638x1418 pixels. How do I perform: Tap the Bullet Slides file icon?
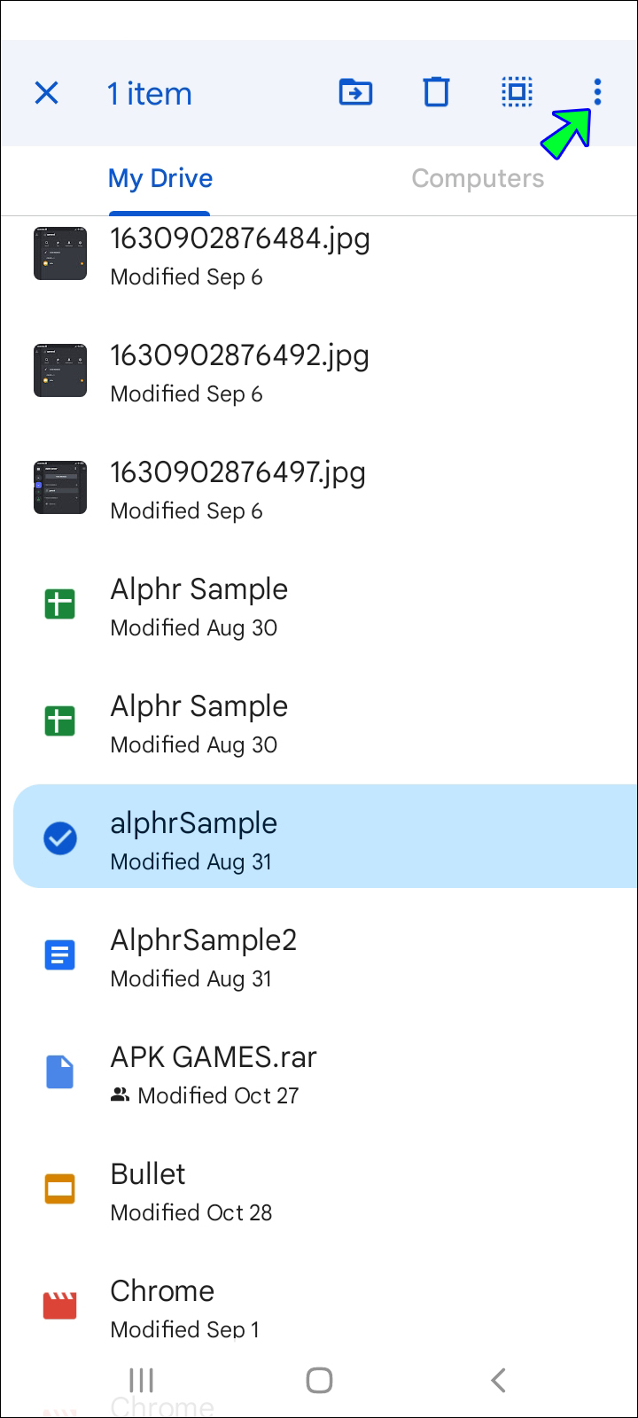click(x=60, y=1188)
